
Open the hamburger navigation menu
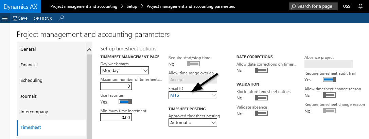pyautogui.click(x=5, y=18)
